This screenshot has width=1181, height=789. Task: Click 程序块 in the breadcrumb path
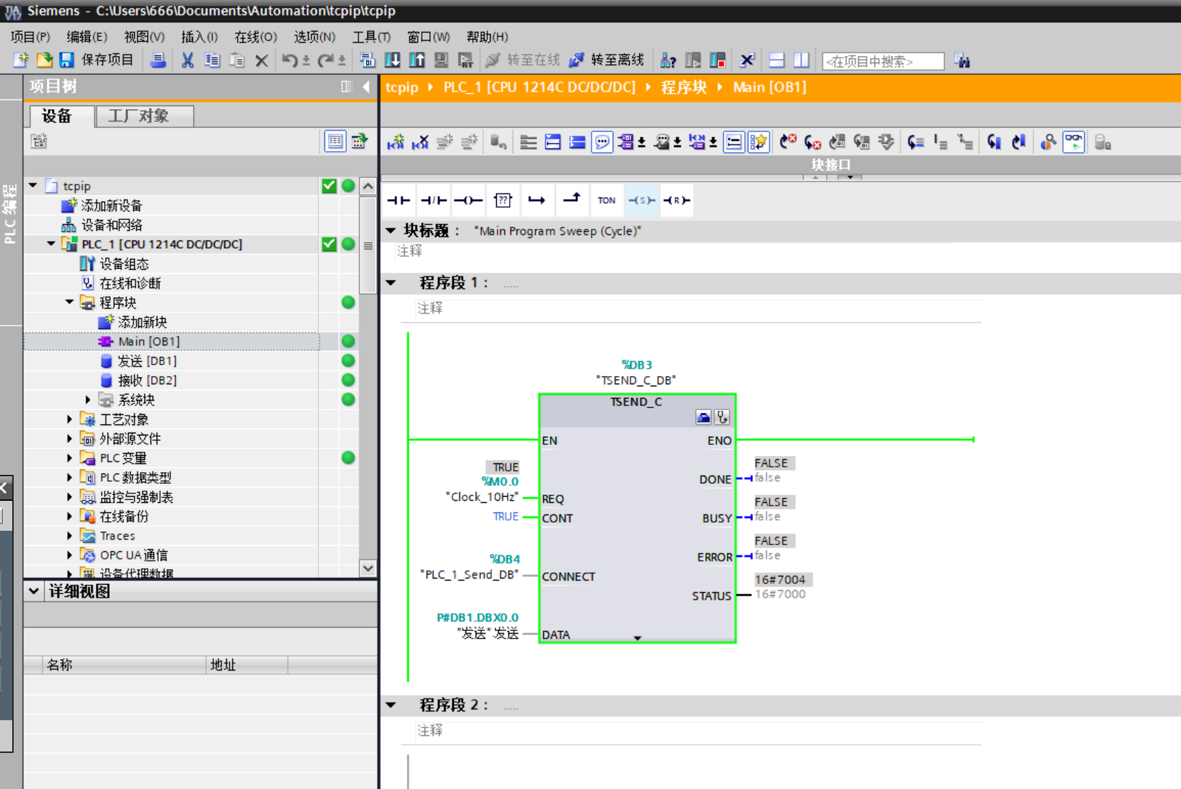[684, 87]
